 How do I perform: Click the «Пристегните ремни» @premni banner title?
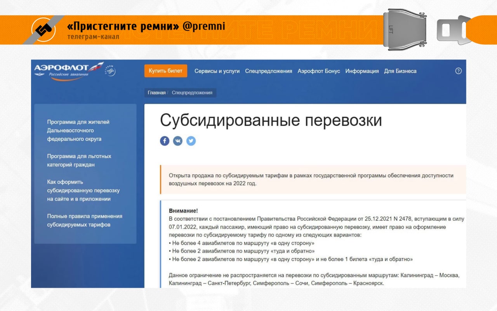coord(146,26)
